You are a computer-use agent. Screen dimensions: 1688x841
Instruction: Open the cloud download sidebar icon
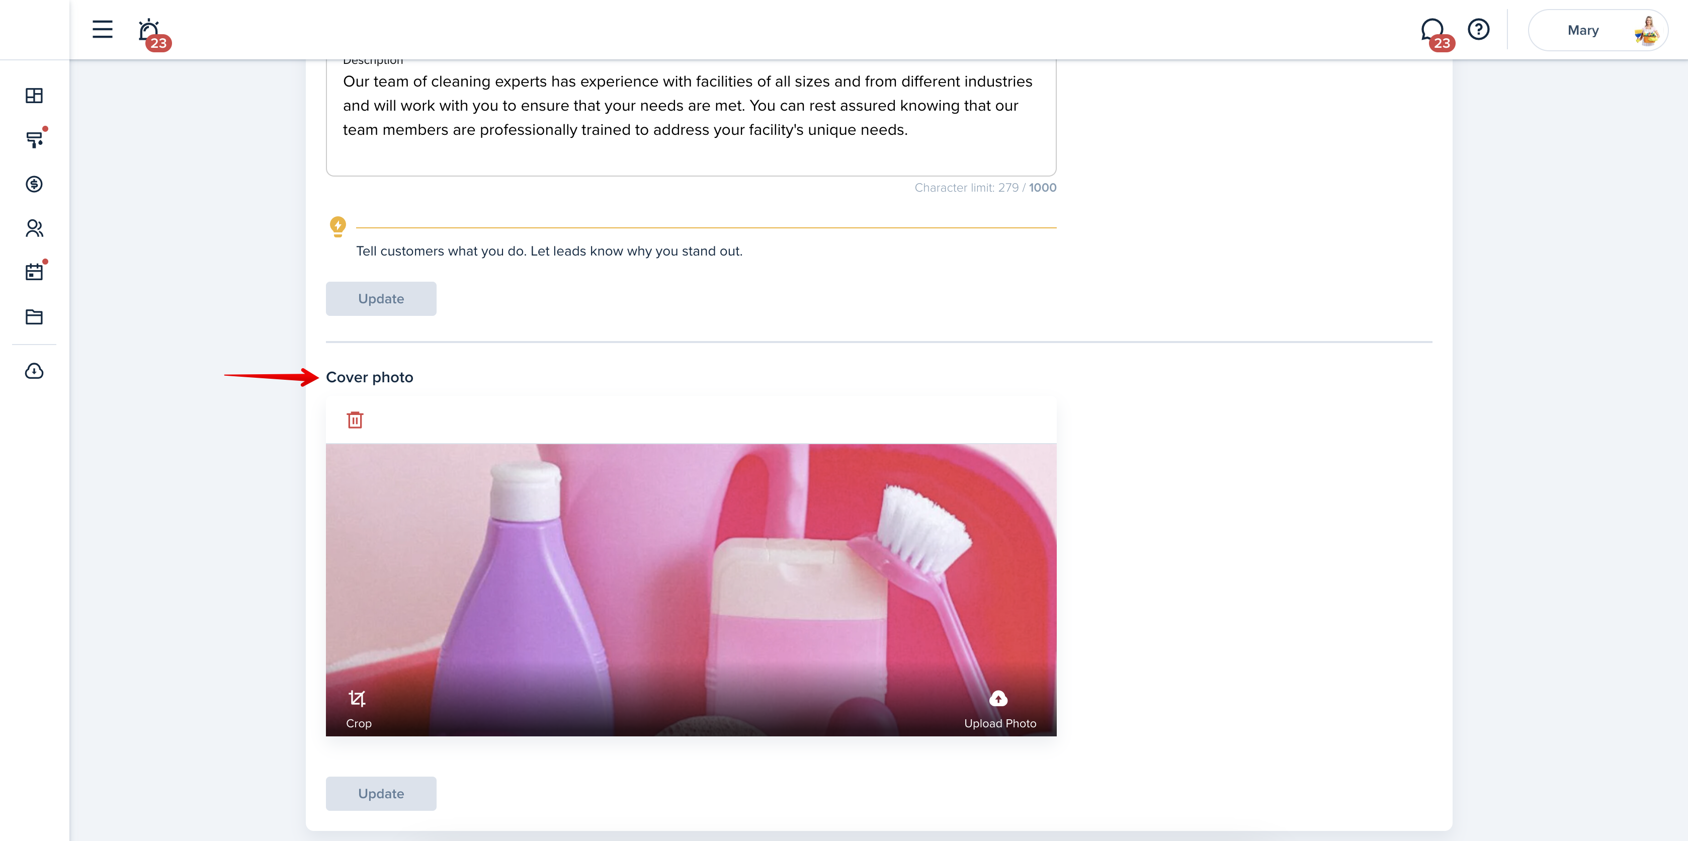coord(34,372)
